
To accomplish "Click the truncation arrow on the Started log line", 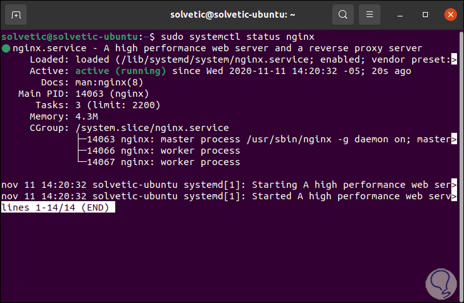I will pos(453,196).
